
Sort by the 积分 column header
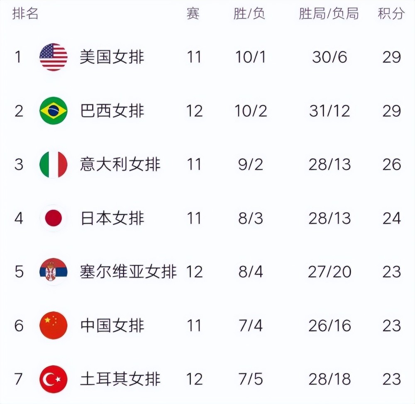coord(391,13)
